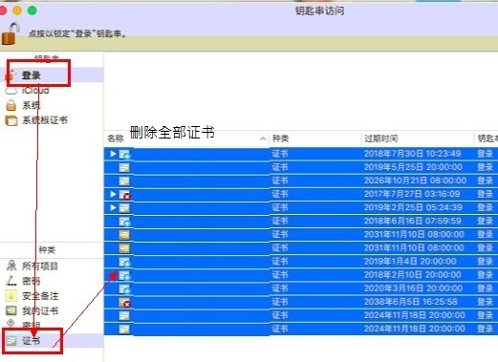Expand the invalid certificate expiring 2017年7月27日
498x362 pixels.
click(x=113, y=194)
